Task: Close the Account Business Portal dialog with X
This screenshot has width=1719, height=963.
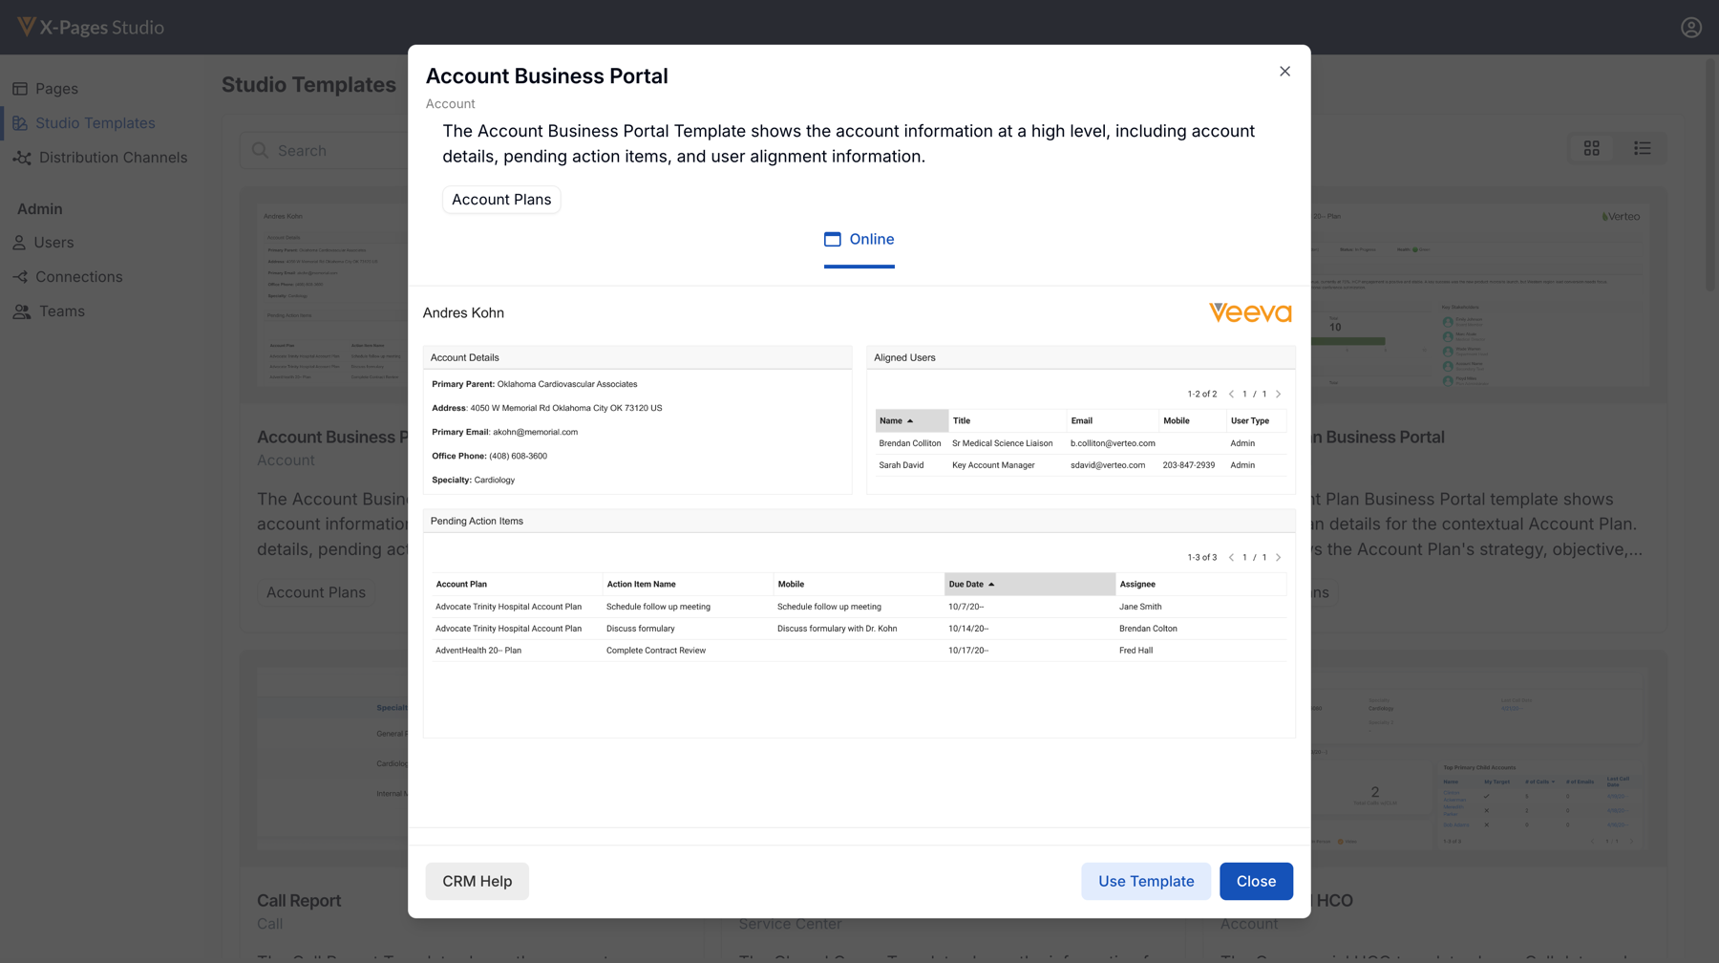Action: 1284,72
